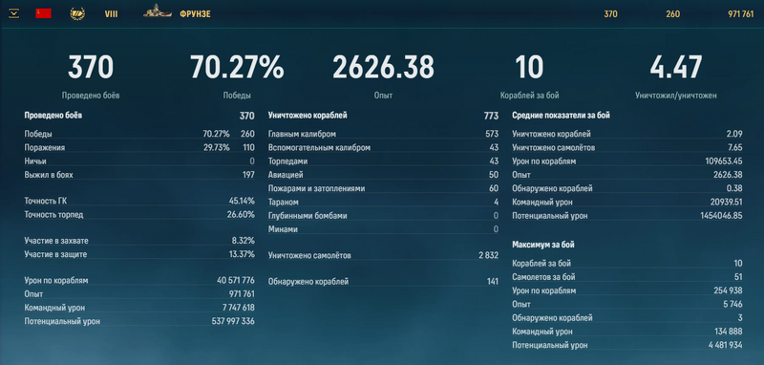Viewport: 764px width, 365px height.
Task: Click the 50 aviation kills value
Action: click(x=494, y=175)
